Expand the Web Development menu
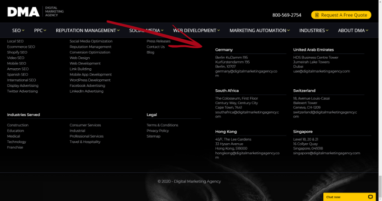Viewport: 382px width, 201px height. point(196,31)
